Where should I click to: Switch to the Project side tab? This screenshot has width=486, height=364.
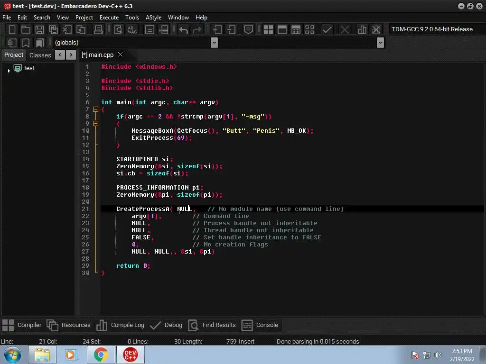(14, 55)
